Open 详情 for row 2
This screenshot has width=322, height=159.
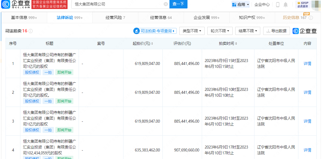(307, 92)
